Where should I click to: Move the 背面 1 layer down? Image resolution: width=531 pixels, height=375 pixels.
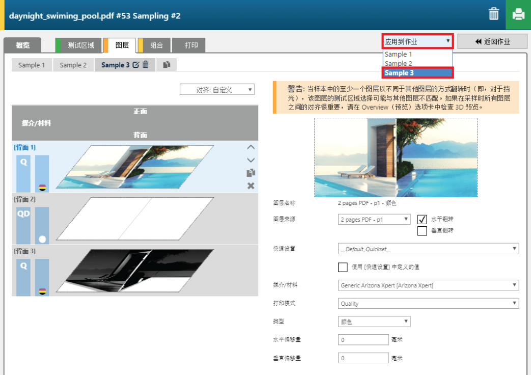click(250, 160)
